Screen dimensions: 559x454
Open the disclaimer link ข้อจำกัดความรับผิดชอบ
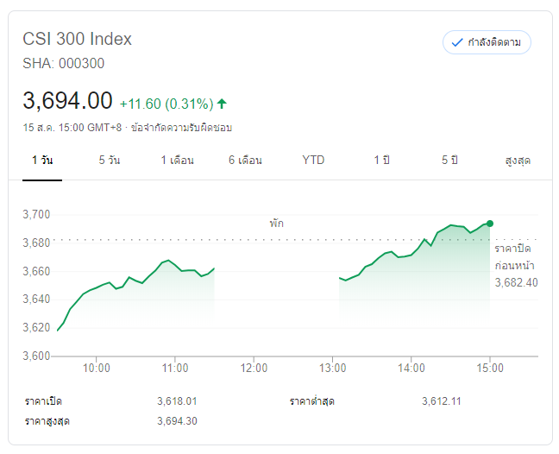181,128
